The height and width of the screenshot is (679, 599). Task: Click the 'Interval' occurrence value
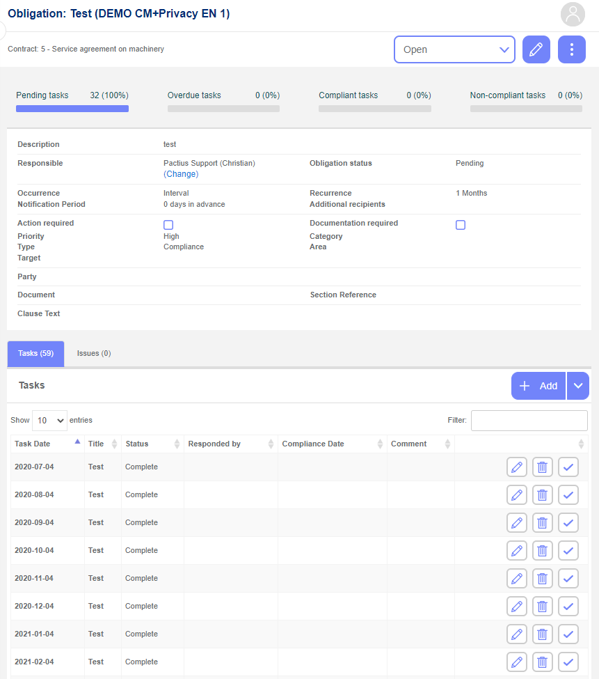point(176,193)
